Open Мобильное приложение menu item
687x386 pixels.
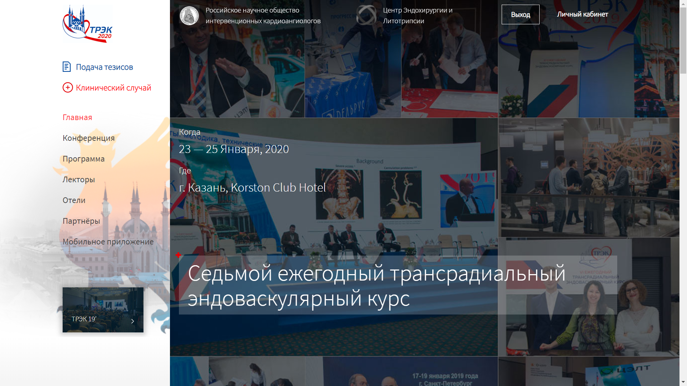point(108,242)
